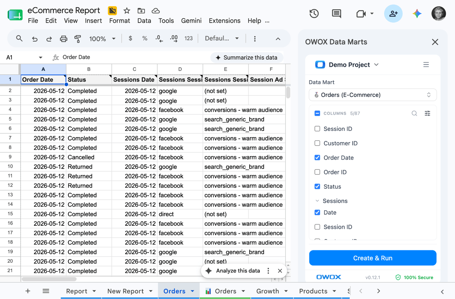Image resolution: width=455 pixels, height=299 pixels.
Task: Open the Default font dropdown
Action: click(x=222, y=38)
